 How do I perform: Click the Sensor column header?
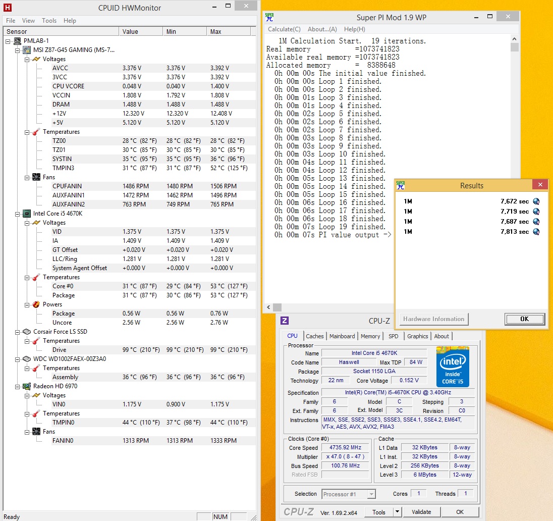click(x=62, y=31)
